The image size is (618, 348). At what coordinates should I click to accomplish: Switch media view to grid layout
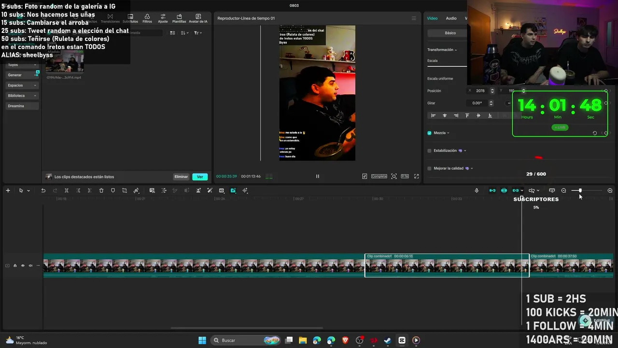click(x=172, y=33)
